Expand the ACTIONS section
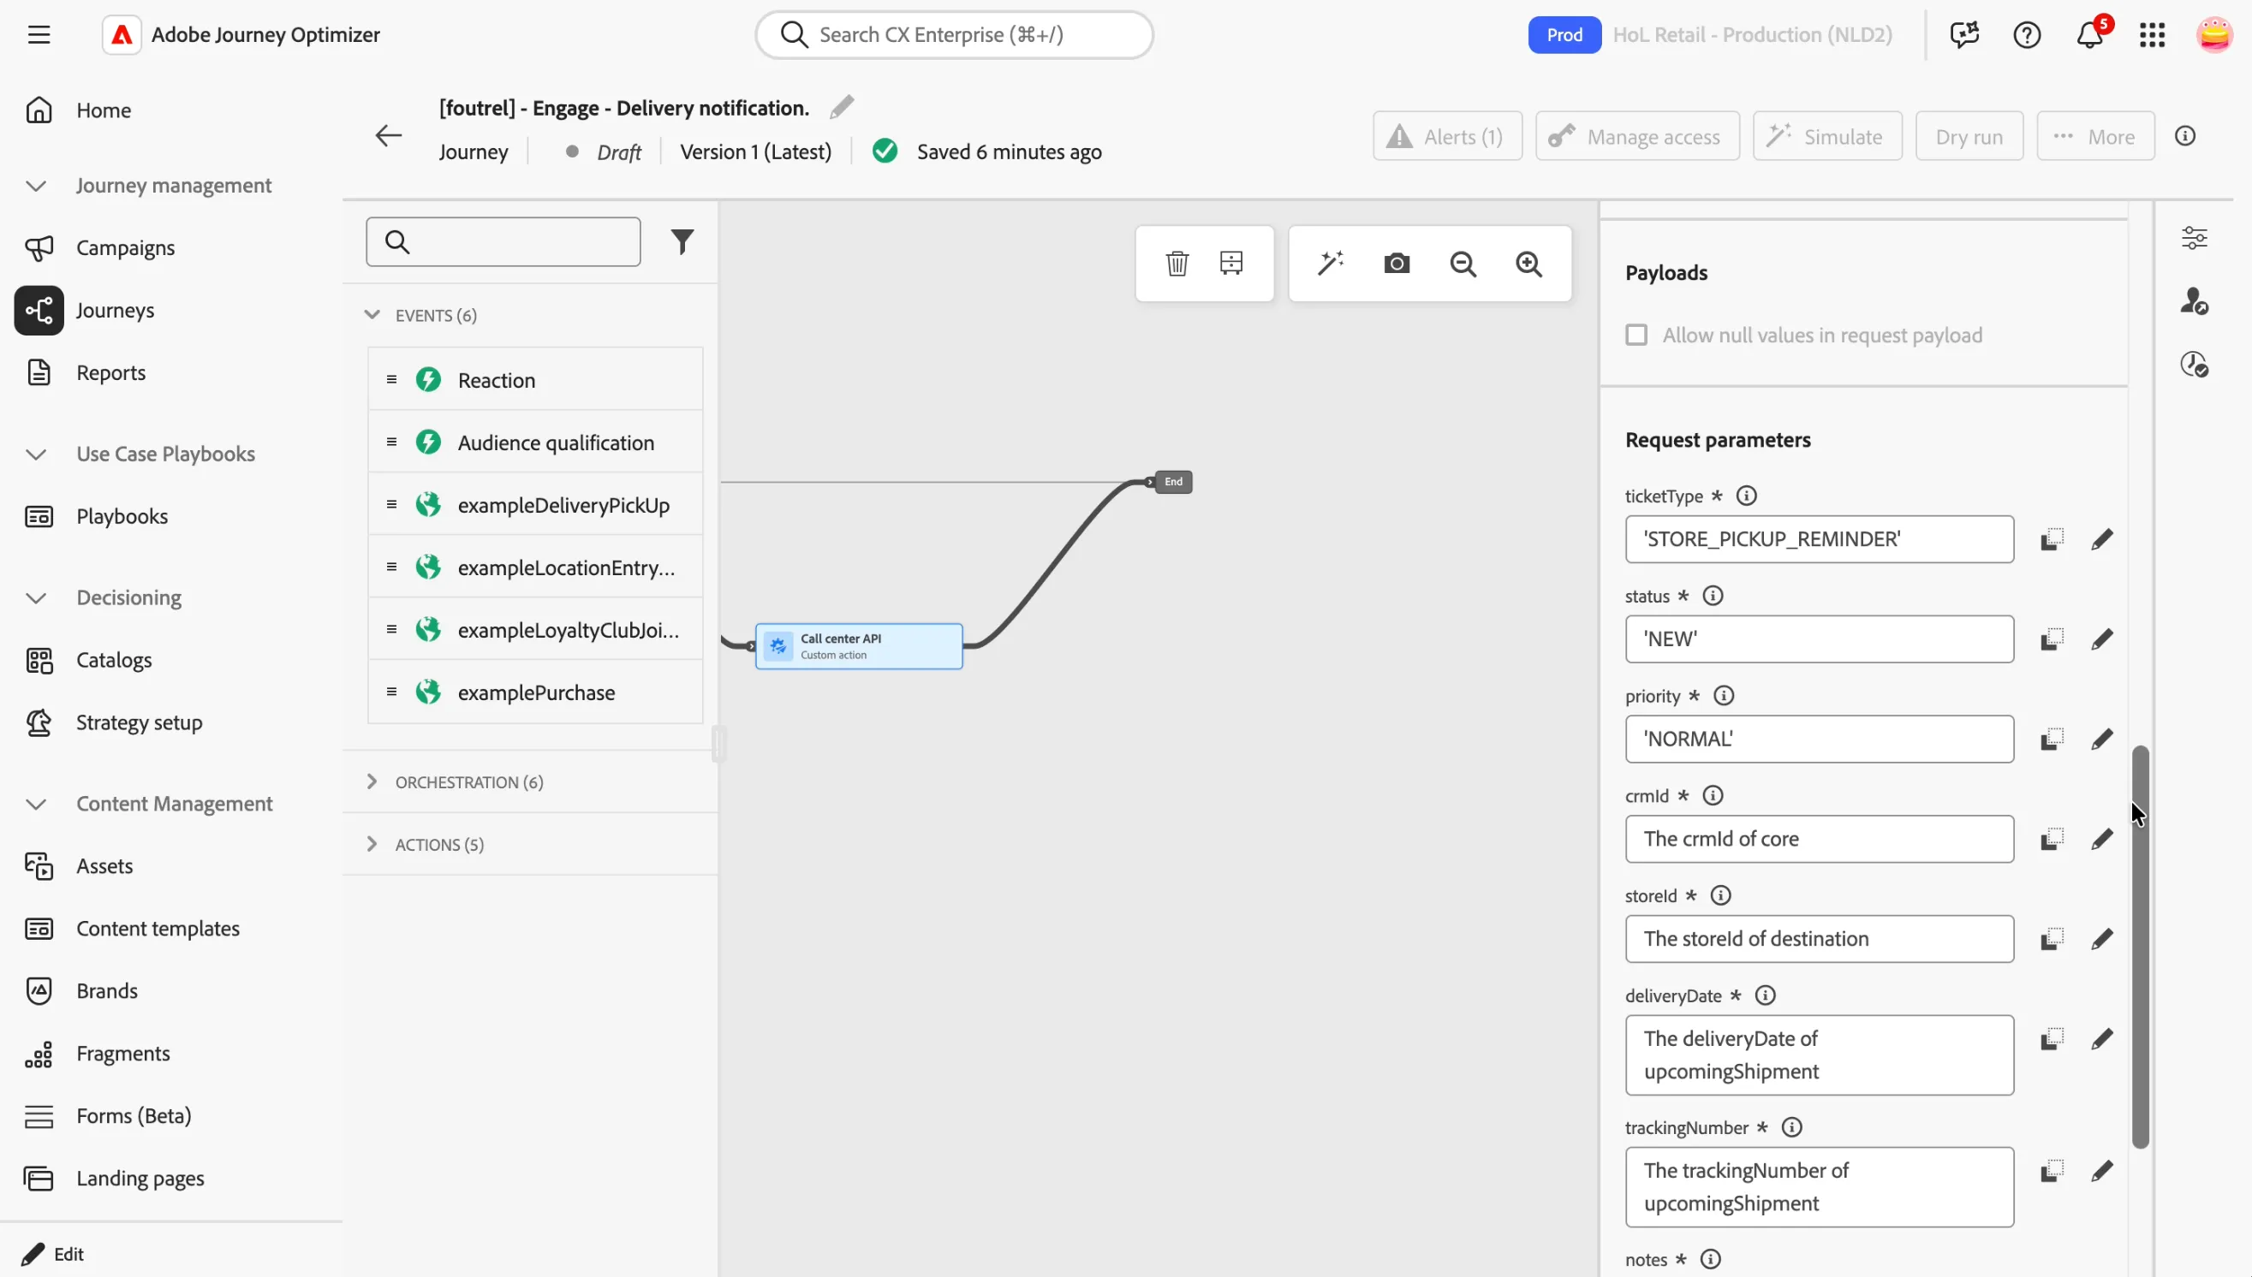 click(372, 844)
